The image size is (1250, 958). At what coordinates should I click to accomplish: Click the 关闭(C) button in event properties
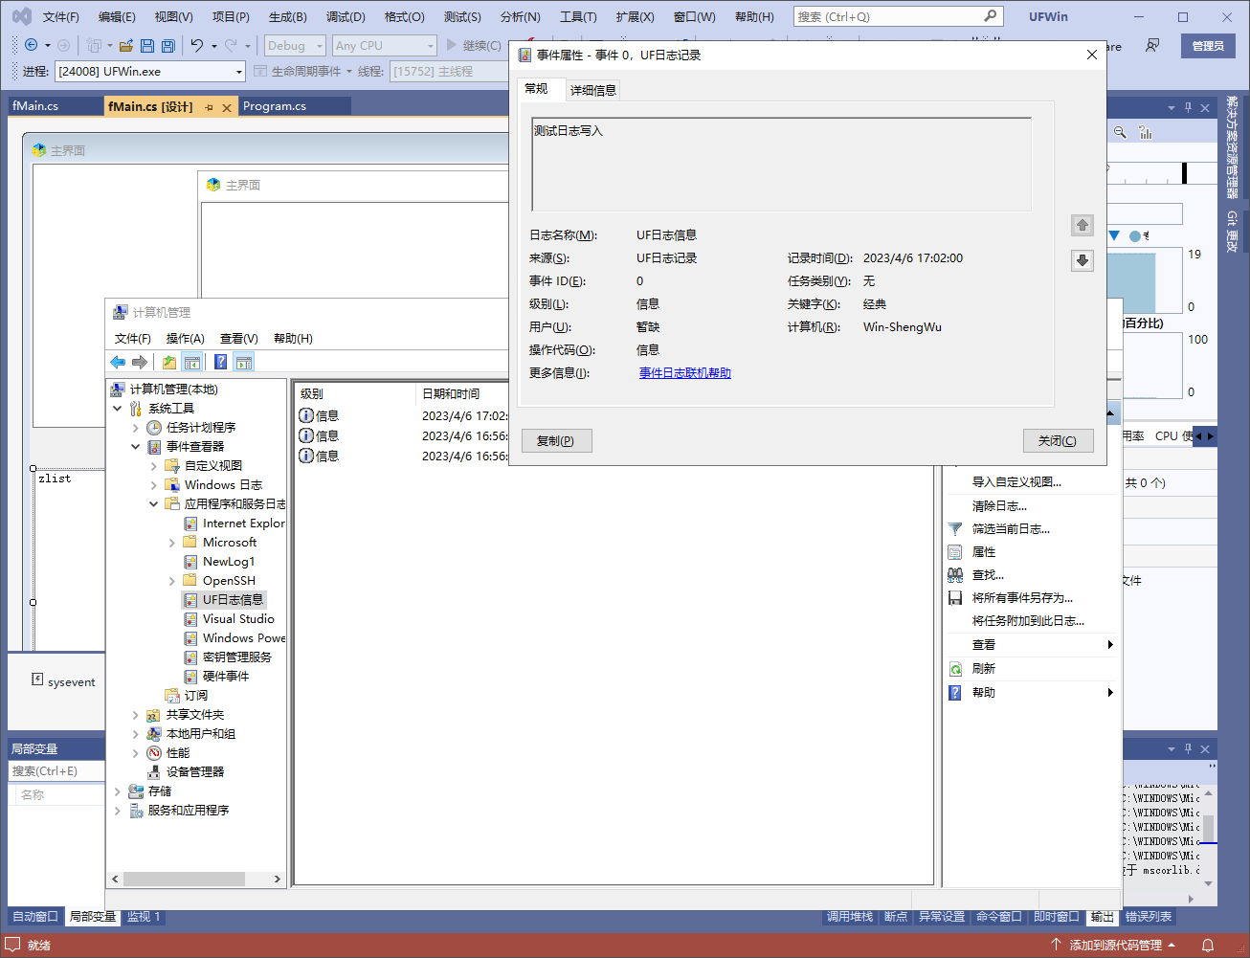[x=1058, y=440]
